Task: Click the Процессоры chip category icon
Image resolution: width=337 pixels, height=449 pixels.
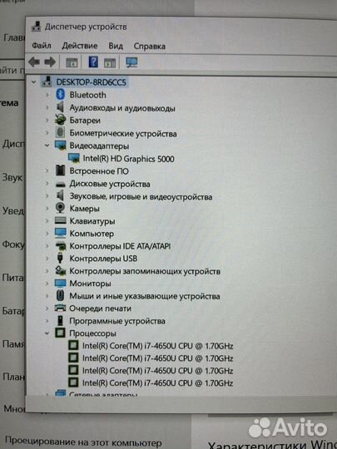Action: coord(60,333)
